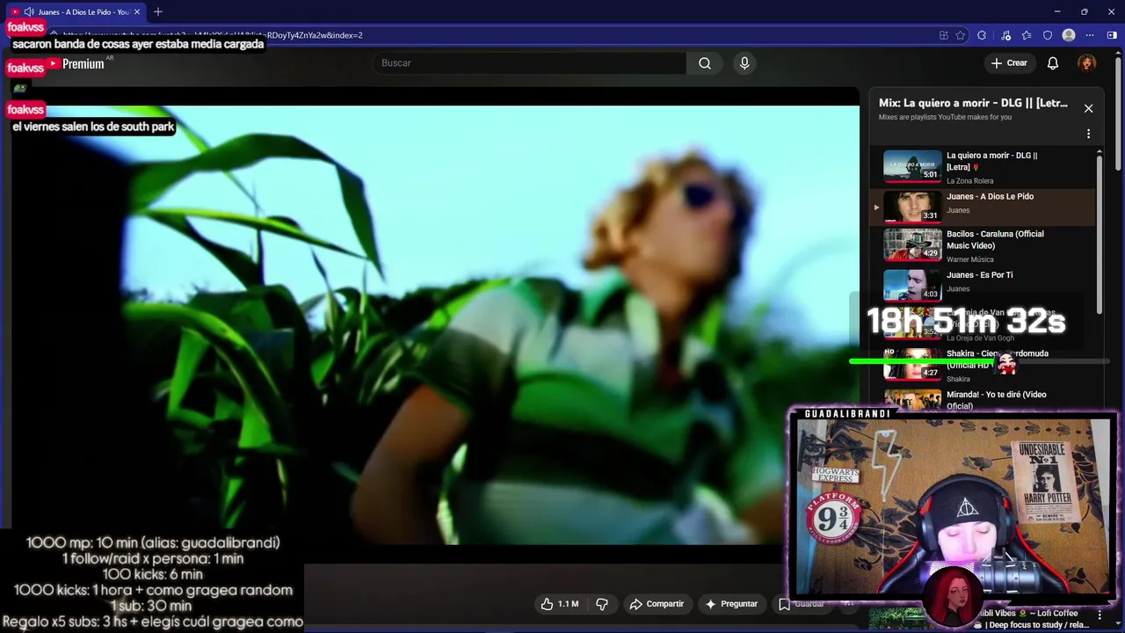This screenshot has width=1125, height=633.
Task: Type in the Buscar search field
Action: pyautogui.click(x=530, y=63)
